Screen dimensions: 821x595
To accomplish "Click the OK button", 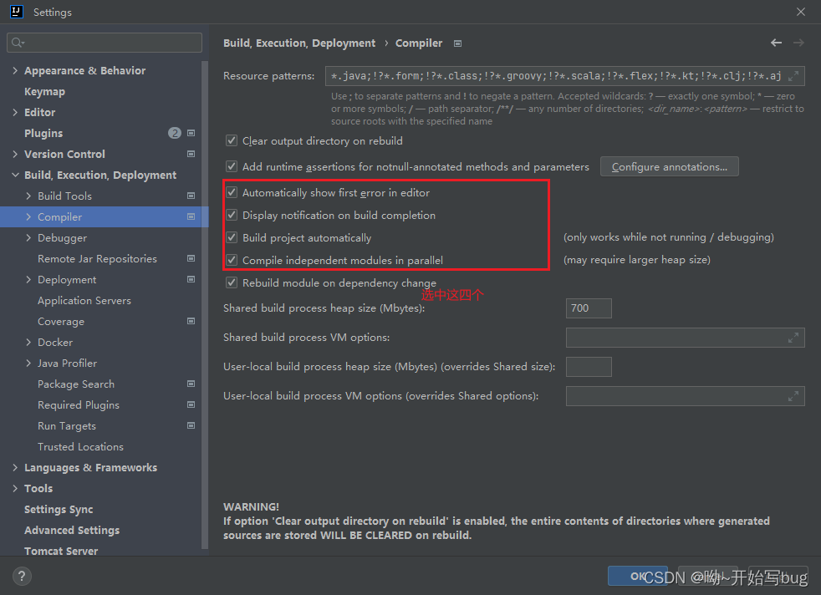I will pyautogui.click(x=638, y=576).
